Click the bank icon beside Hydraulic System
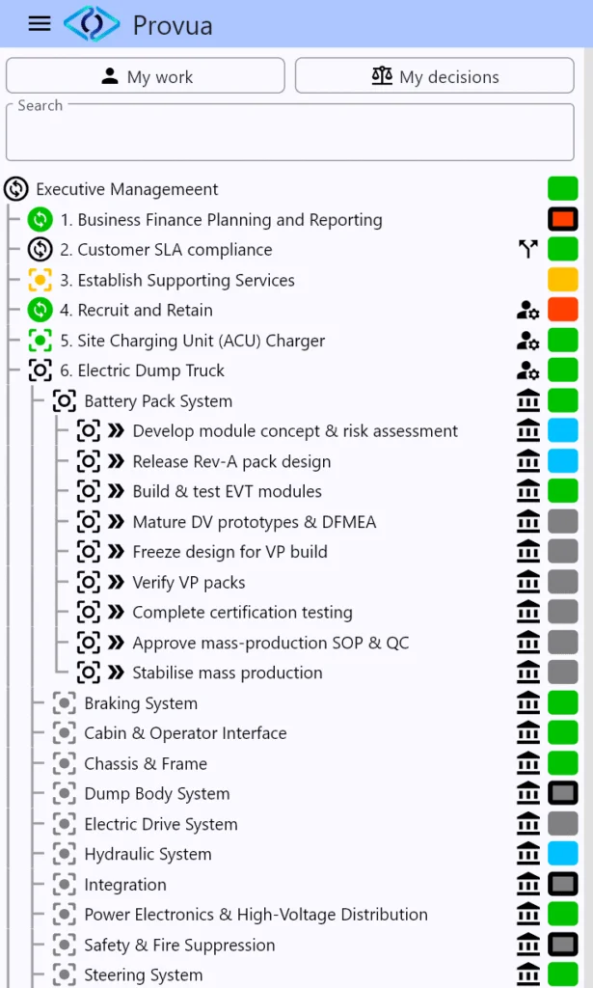This screenshot has width=593, height=988. click(x=528, y=854)
